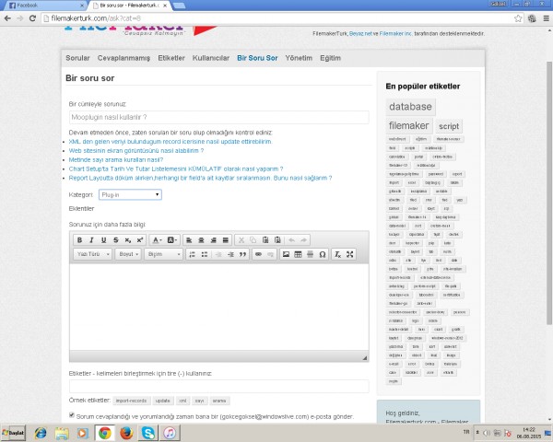Click the Paste from Word icon
This screenshot has width=553, height=442.
[x=277, y=240]
